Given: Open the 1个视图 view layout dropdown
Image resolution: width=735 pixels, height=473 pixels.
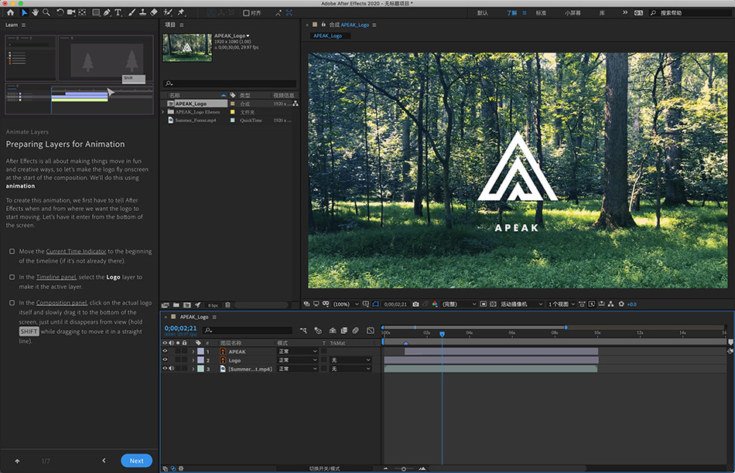Looking at the screenshot, I should 561,305.
